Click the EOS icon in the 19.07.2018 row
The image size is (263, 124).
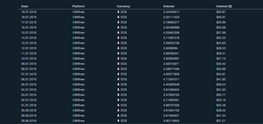click(118, 12)
